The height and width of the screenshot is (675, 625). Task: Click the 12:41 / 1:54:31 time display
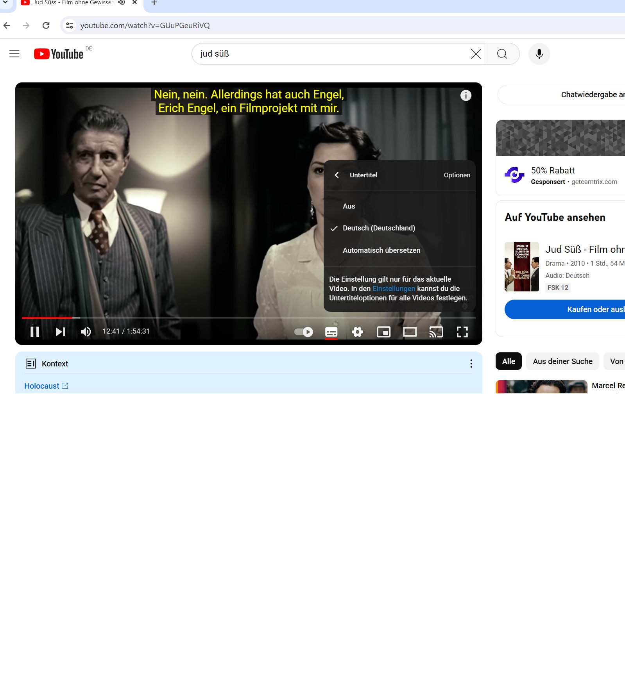[126, 331]
